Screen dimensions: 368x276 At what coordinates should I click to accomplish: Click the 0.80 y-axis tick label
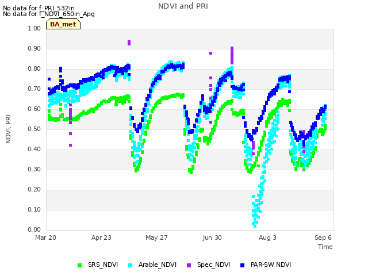(34, 69)
